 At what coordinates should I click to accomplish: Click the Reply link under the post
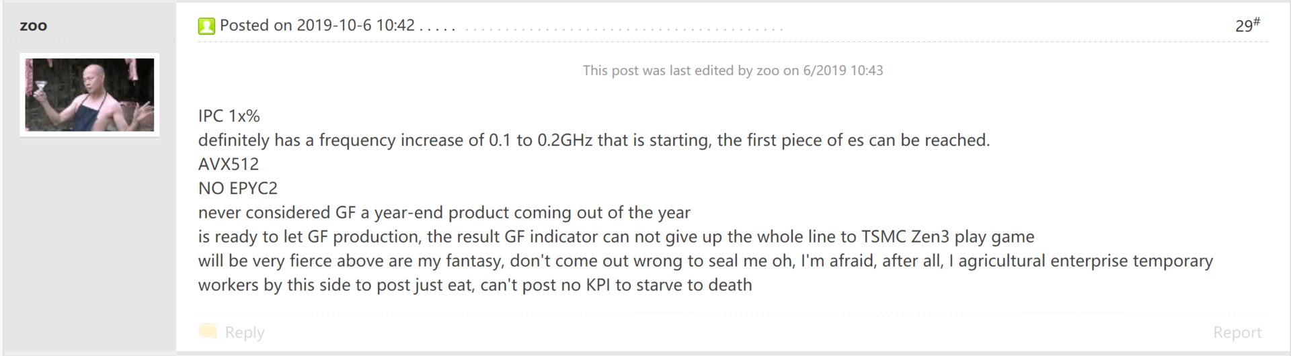coord(245,332)
